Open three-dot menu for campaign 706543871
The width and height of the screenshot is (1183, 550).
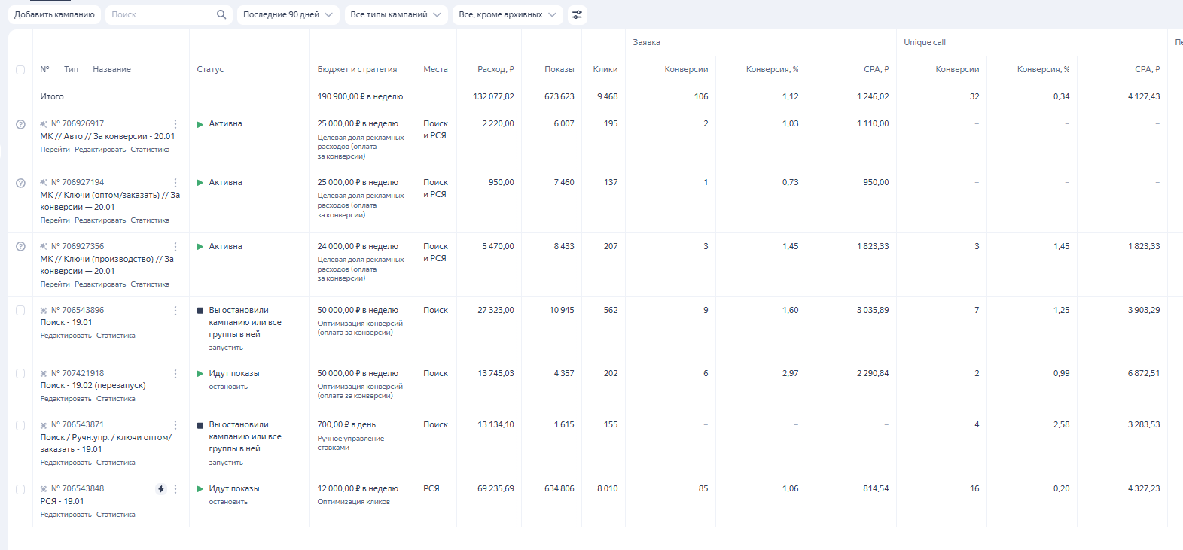(x=175, y=425)
